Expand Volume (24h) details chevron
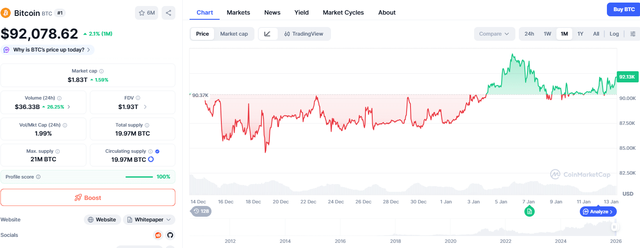Image resolution: width=640 pixels, height=248 pixels. click(x=69, y=107)
